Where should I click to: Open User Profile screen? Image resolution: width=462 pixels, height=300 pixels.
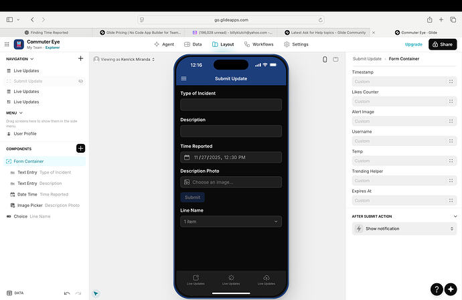pyautogui.click(x=44, y=133)
